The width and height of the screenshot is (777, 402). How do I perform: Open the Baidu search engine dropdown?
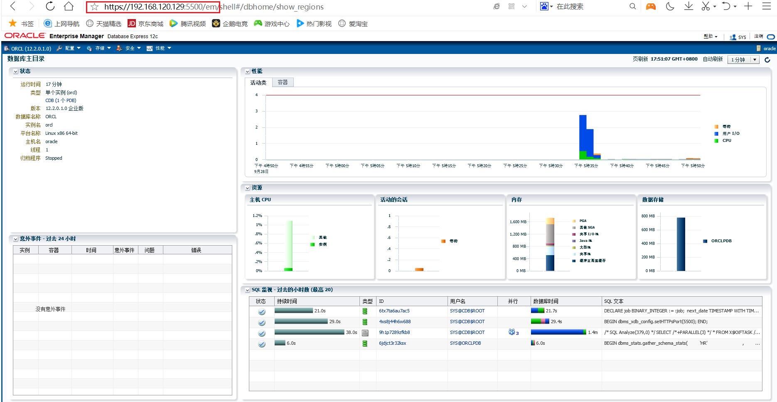coord(546,6)
